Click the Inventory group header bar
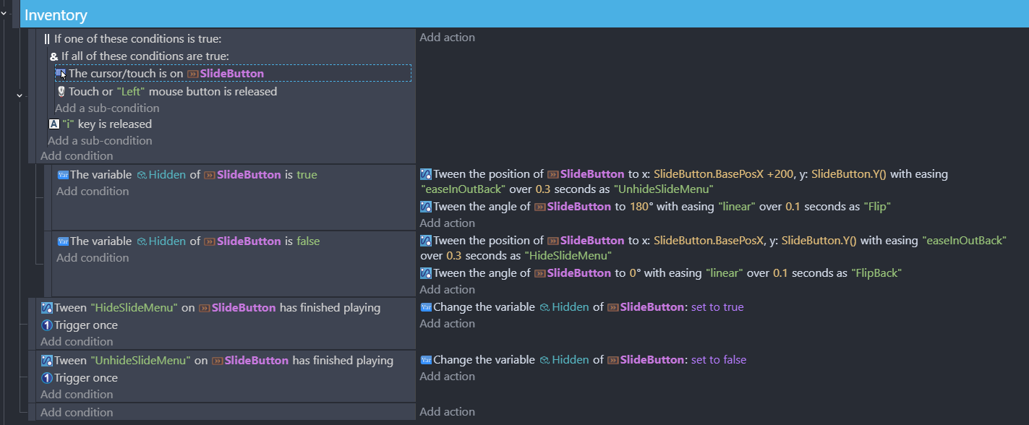 pyautogui.click(x=506, y=15)
